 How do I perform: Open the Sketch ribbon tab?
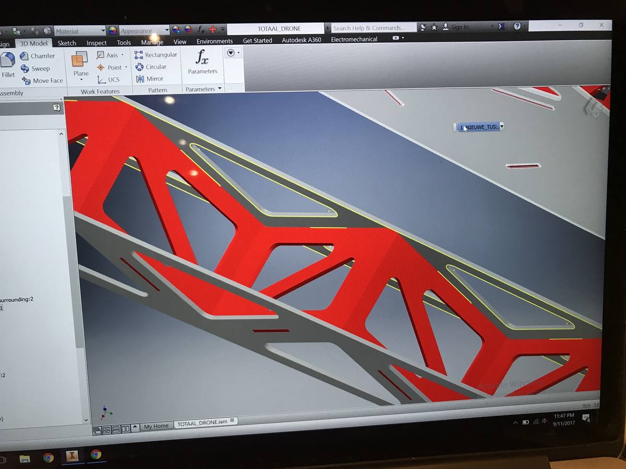67,43
